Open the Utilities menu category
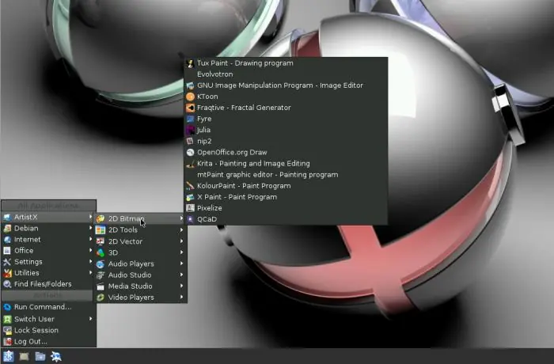 click(48, 273)
